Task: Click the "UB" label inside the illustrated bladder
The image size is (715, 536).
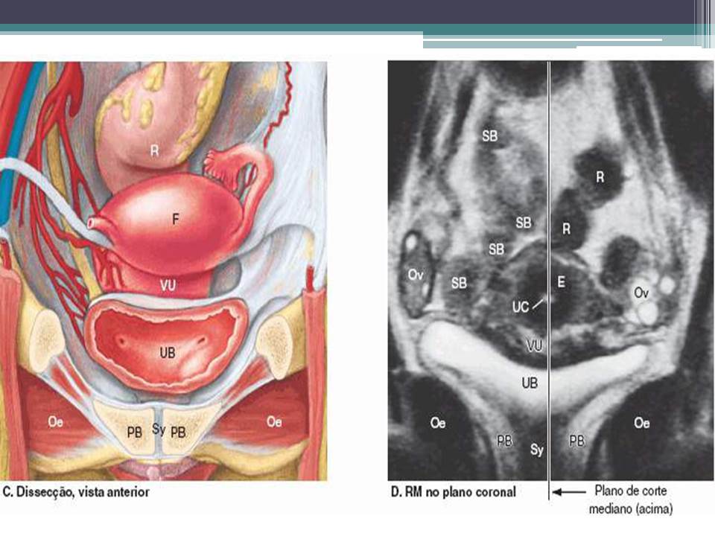Action: (168, 353)
